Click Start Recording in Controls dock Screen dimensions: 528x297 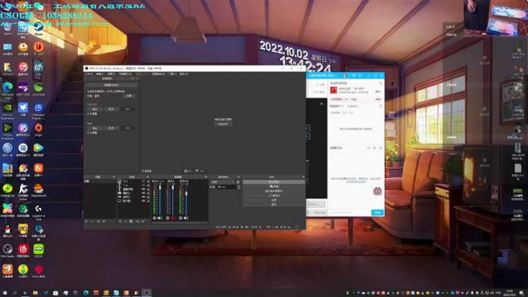point(274,187)
